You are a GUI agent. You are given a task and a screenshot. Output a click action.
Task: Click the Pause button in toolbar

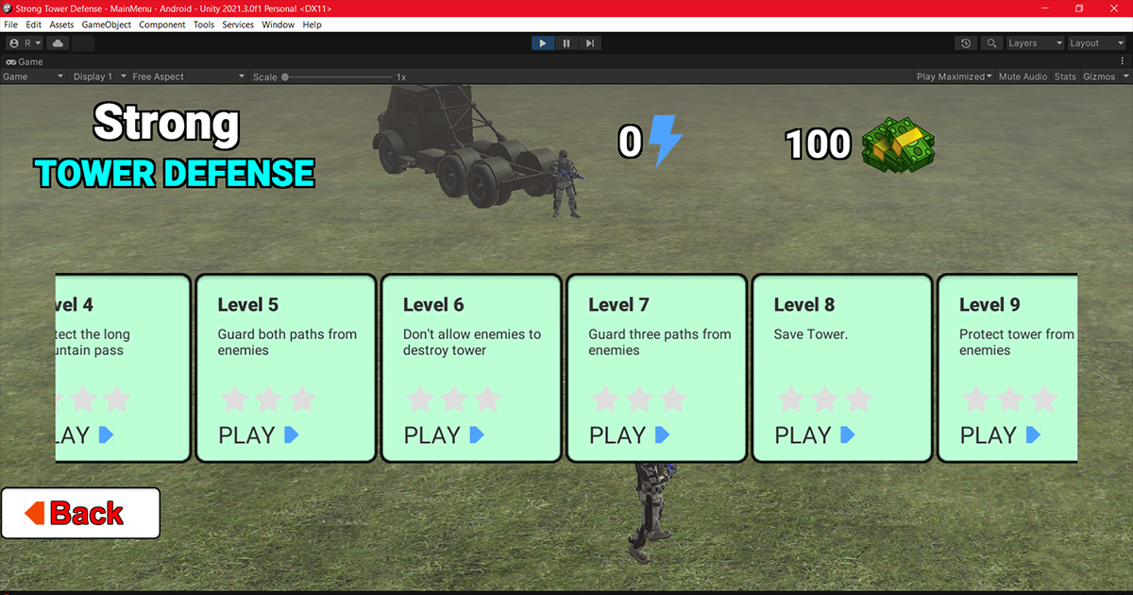[566, 43]
